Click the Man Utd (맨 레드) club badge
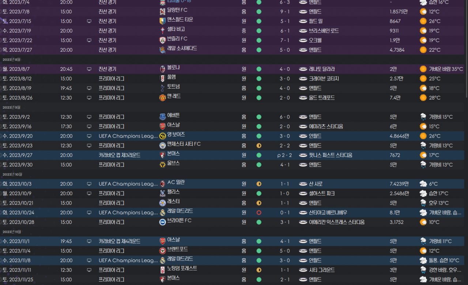The width and height of the screenshot is (468, 285). pos(162,98)
